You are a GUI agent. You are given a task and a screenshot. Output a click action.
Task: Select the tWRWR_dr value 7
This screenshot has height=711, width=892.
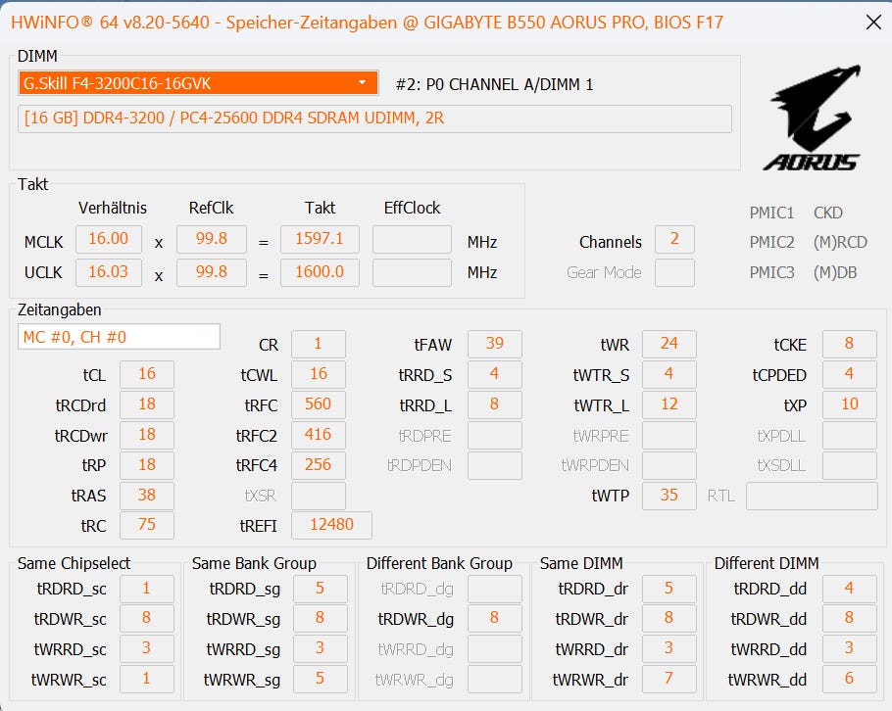pyautogui.click(x=669, y=680)
